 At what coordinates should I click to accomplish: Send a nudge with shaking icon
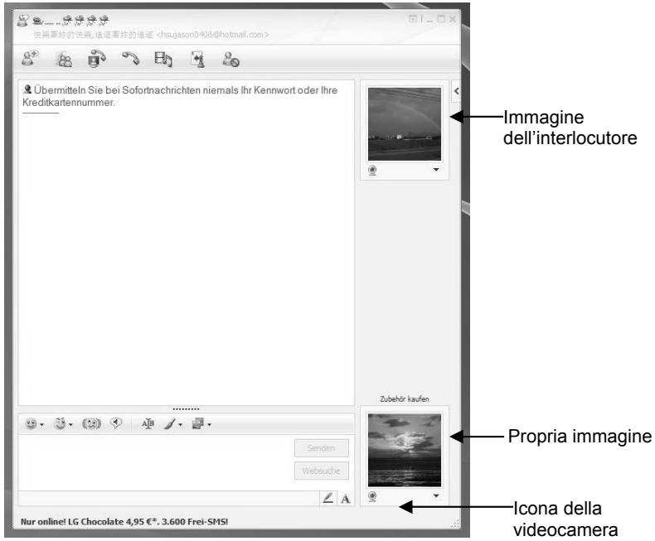pyautogui.click(x=91, y=423)
